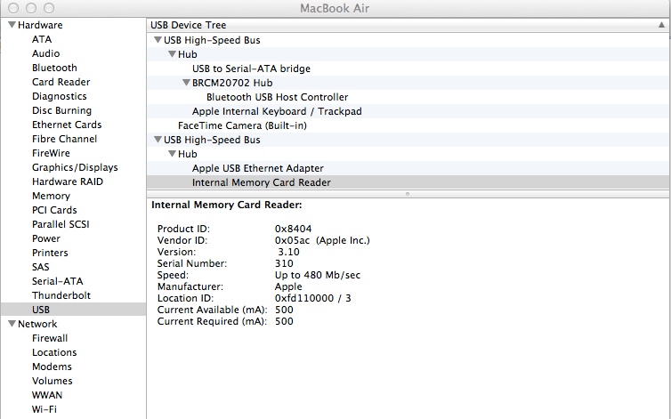Select Fibre Channel in the sidebar
Image resolution: width=671 pixels, height=419 pixels.
tap(64, 139)
